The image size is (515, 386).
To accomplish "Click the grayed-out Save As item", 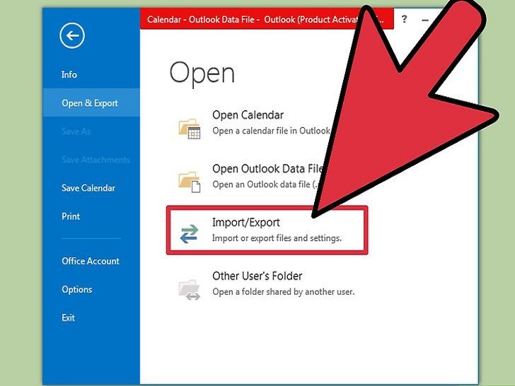I will [76, 131].
